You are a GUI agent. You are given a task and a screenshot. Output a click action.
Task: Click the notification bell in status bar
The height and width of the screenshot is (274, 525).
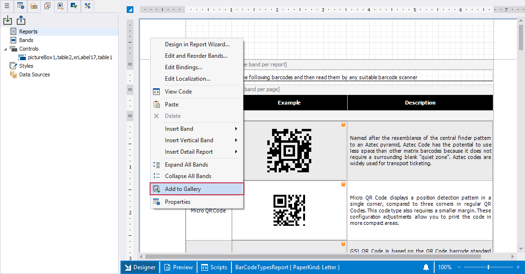click(426, 267)
